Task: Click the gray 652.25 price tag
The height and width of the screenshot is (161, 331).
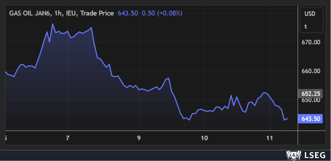Action: pos(310,94)
